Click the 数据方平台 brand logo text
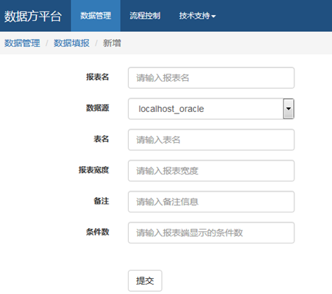The image size is (332, 294). pyautogui.click(x=33, y=16)
